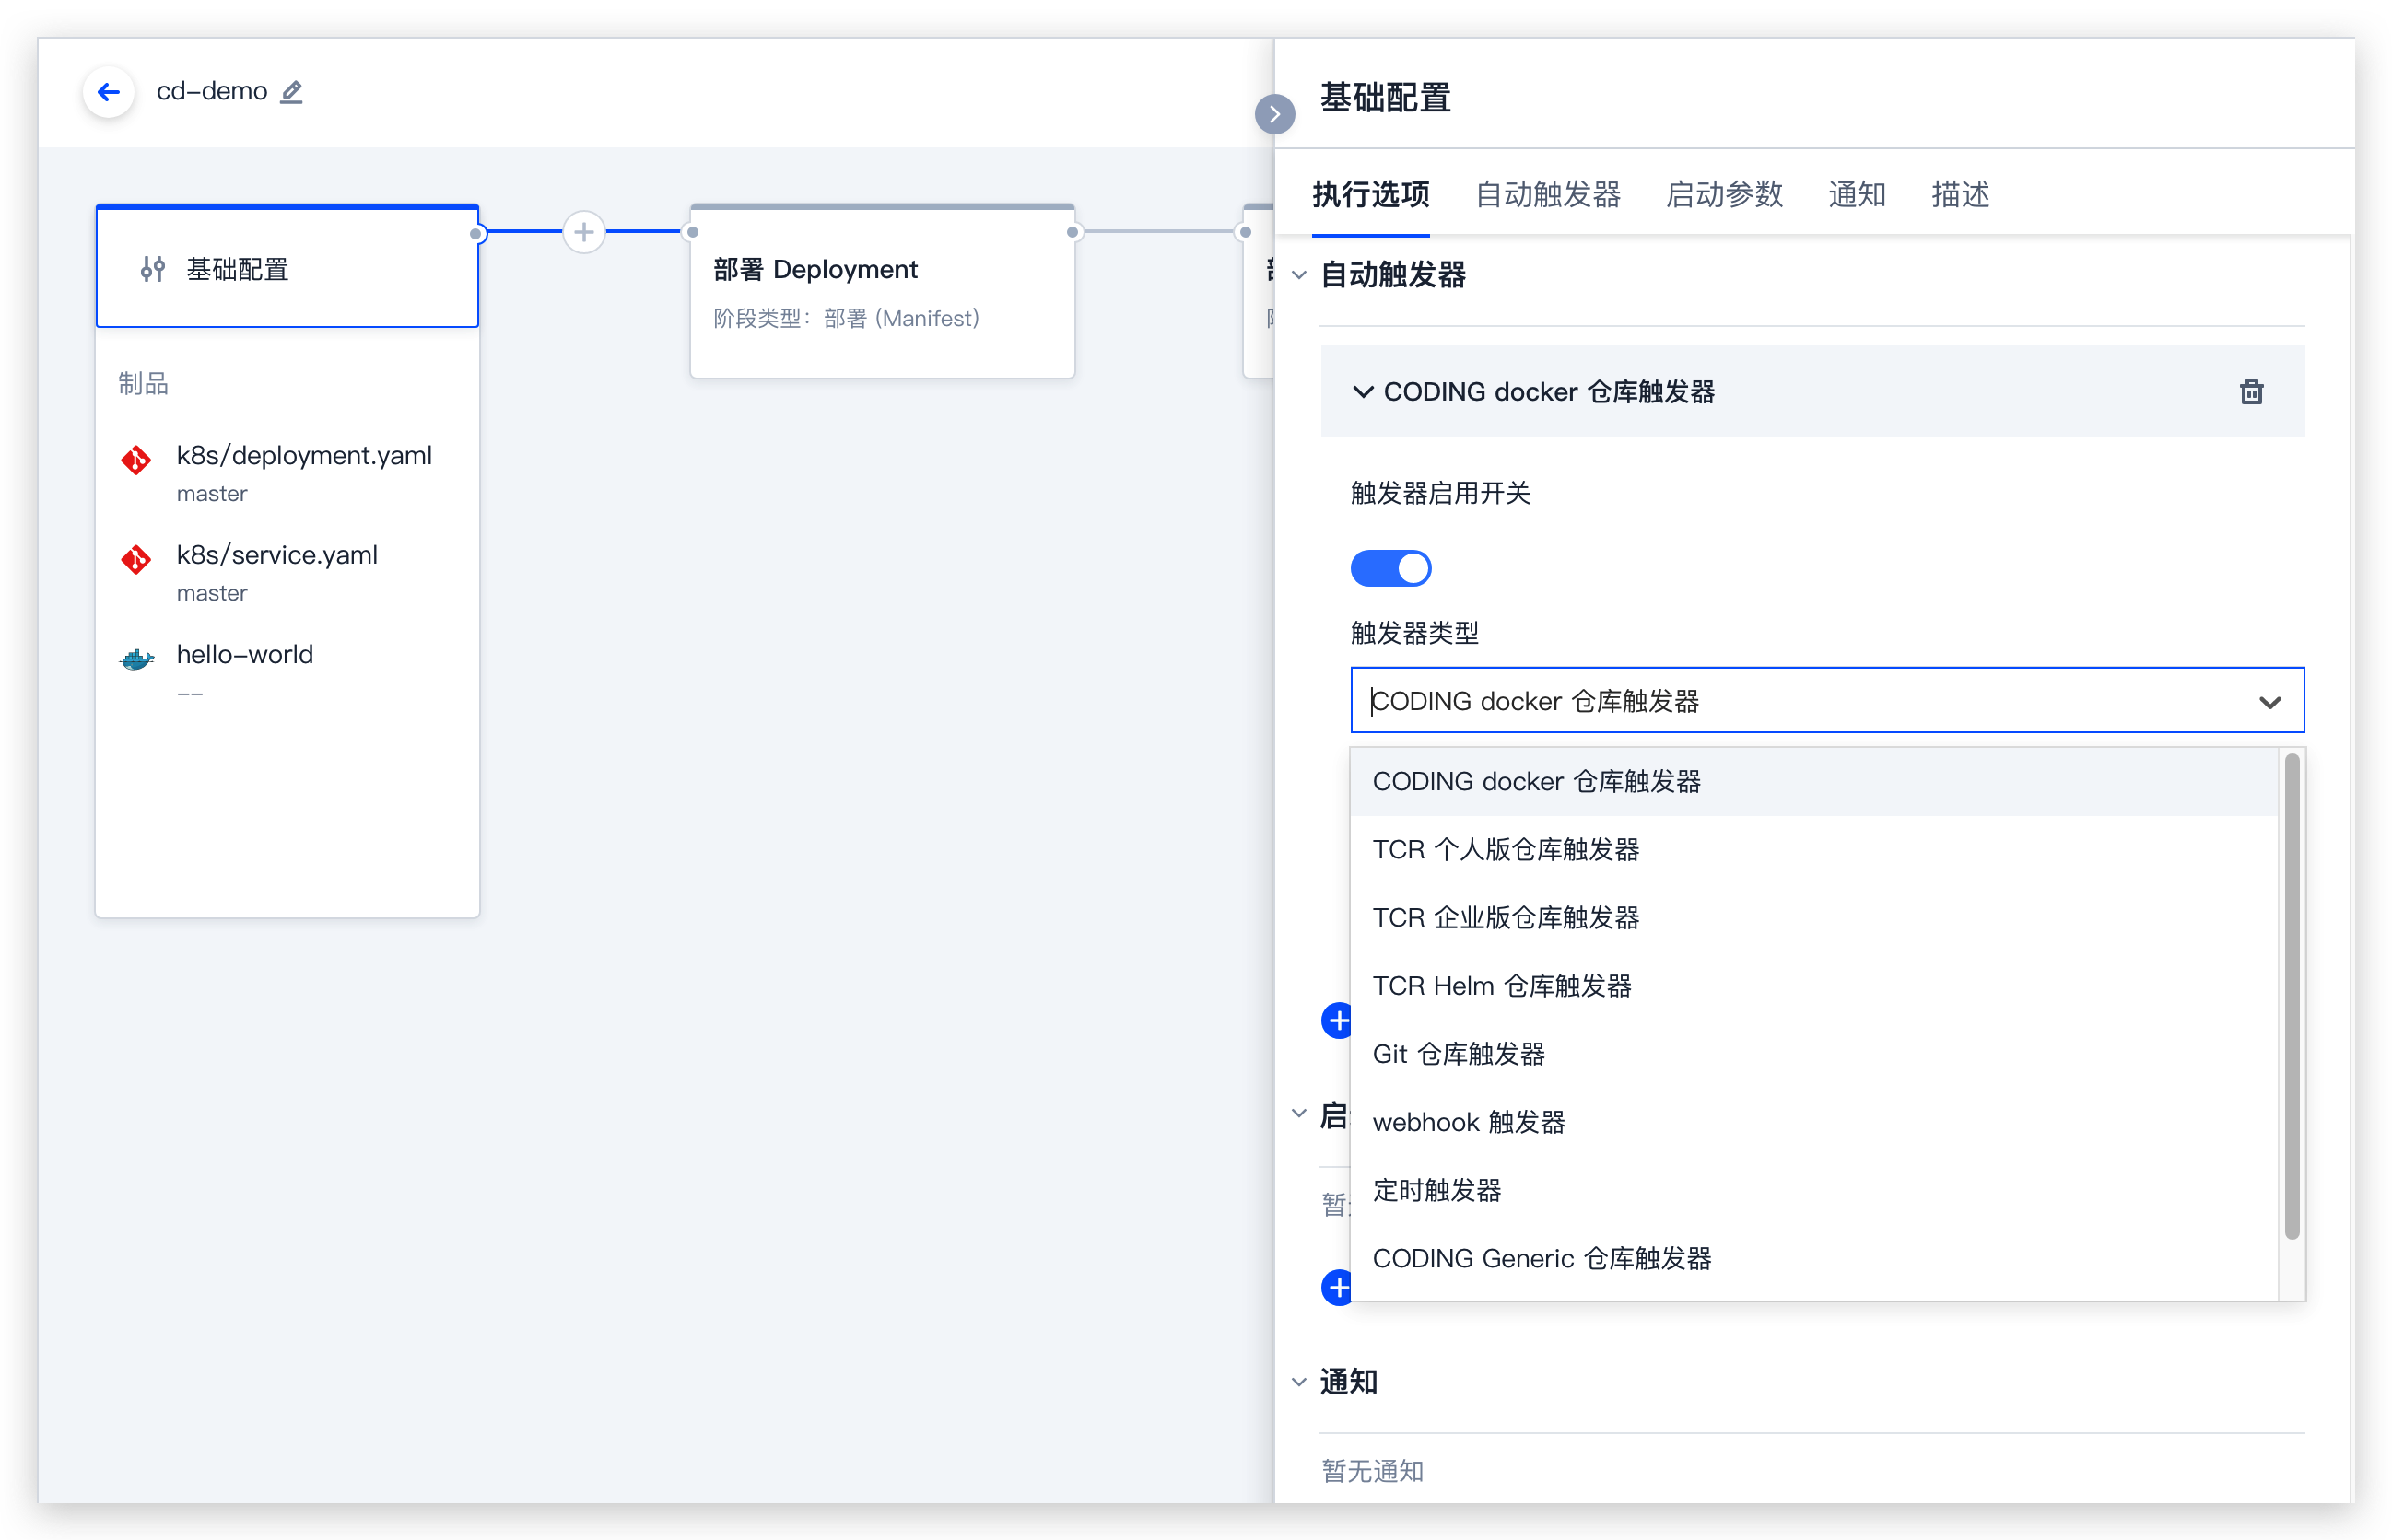Collapse the 启动参数 section chevron

click(1298, 1113)
